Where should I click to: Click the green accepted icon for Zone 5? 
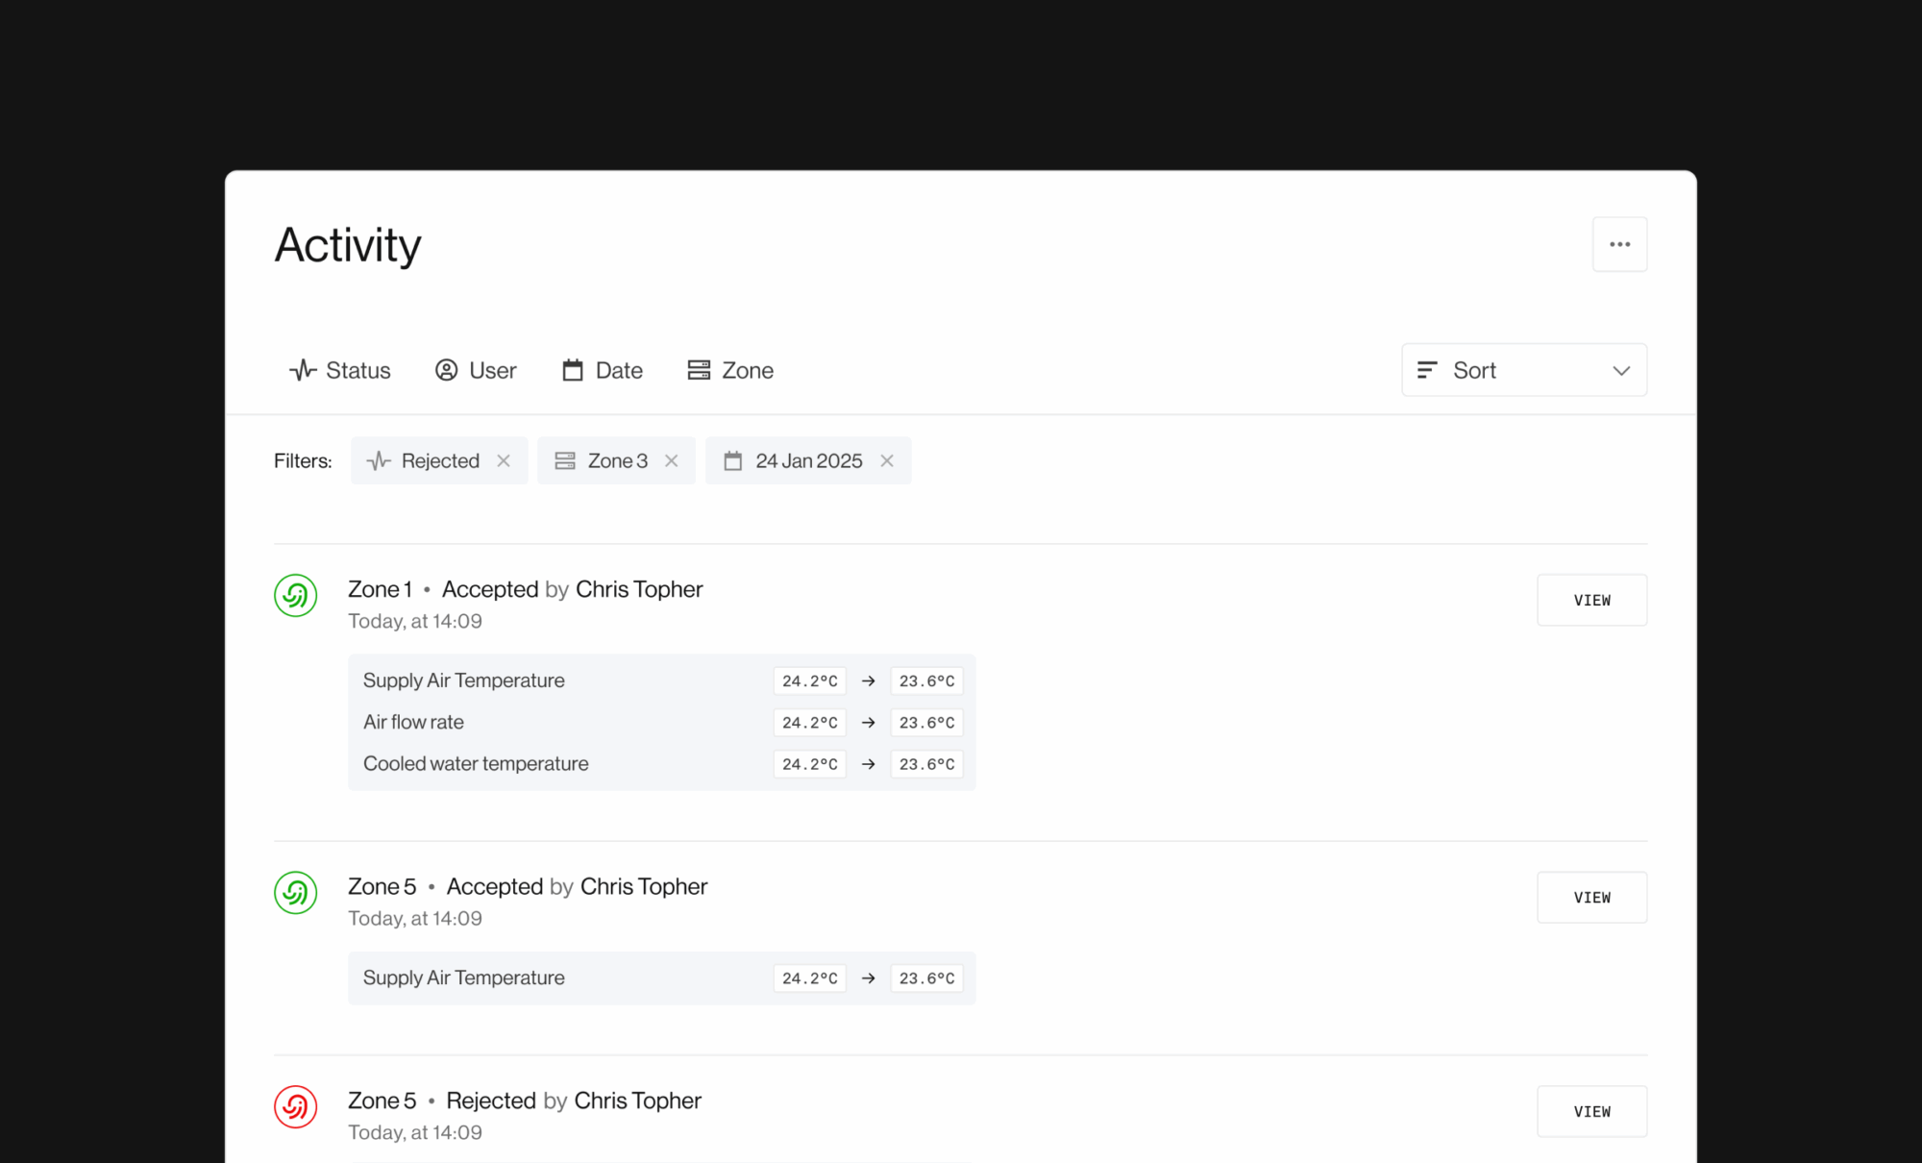pos(296,893)
